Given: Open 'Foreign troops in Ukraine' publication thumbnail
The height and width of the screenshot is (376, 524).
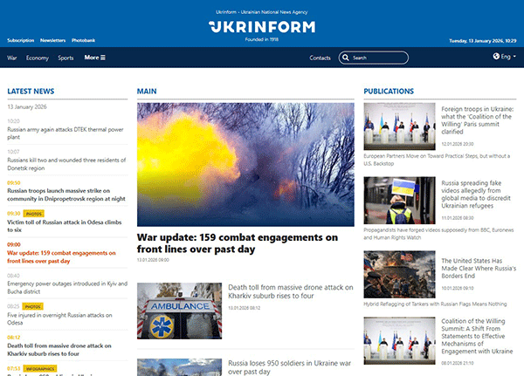Looking at the screenshot, I should (400, 126).
